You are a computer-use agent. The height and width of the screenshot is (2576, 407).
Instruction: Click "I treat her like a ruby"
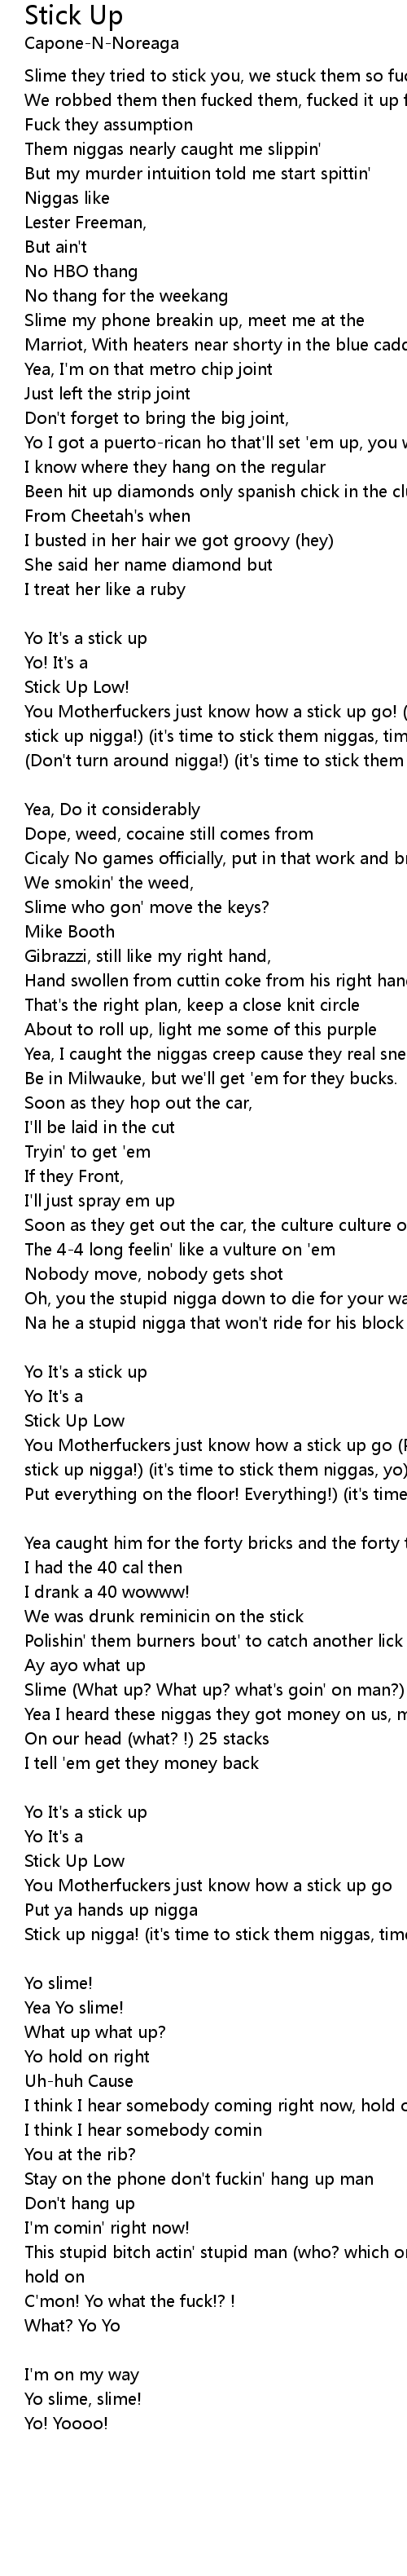pyautogui.click(x=105, y=589)
